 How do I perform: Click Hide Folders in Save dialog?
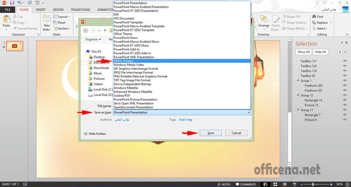tap(95, 134)
